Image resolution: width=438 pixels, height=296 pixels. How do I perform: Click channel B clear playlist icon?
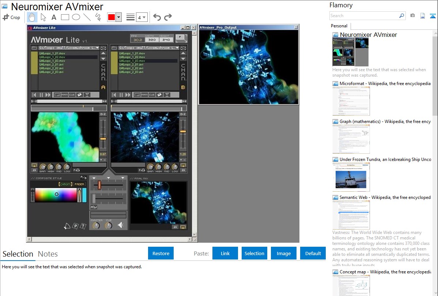click(183, 48)
